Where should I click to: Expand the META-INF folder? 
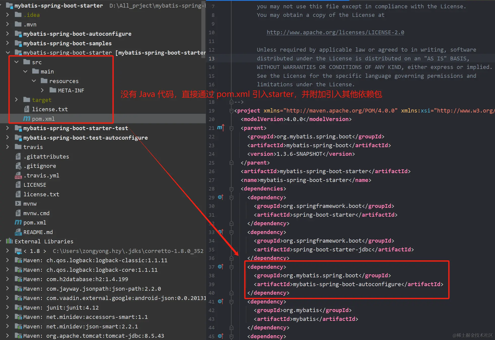pos(42,90)
